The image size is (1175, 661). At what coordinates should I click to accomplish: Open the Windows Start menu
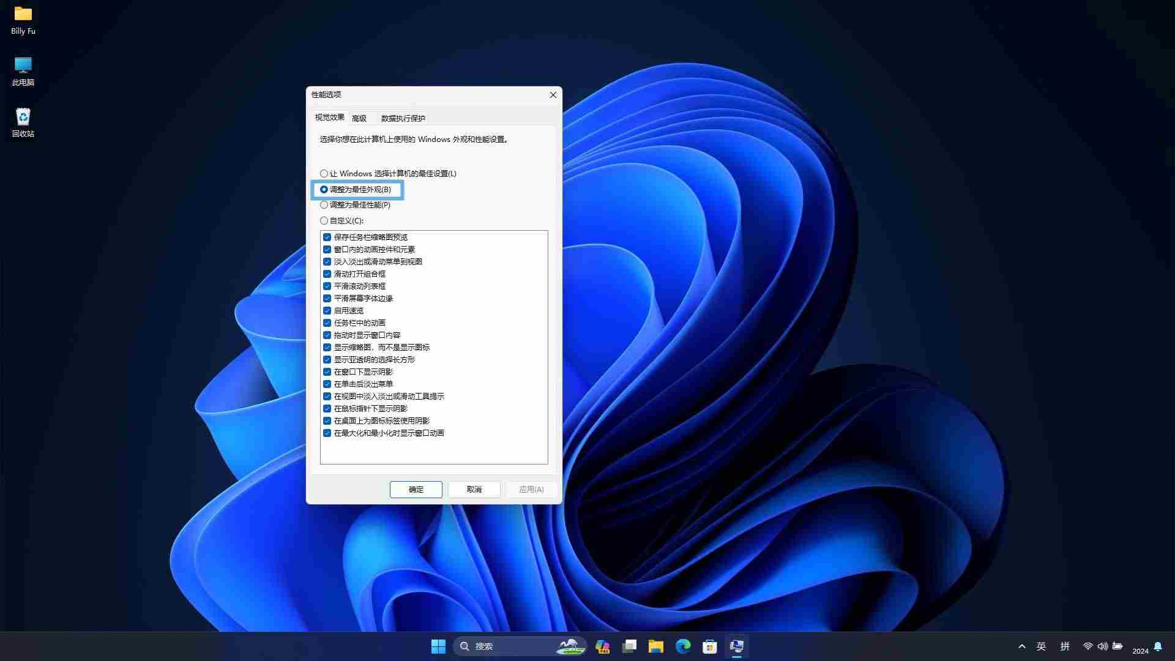438,646
